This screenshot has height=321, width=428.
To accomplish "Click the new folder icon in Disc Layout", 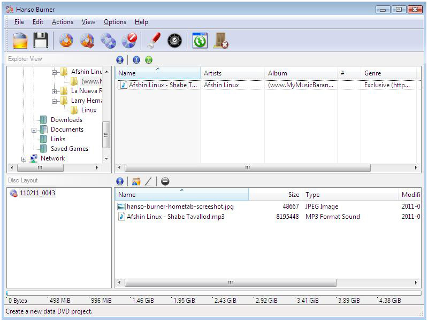I will pos(136,181).
